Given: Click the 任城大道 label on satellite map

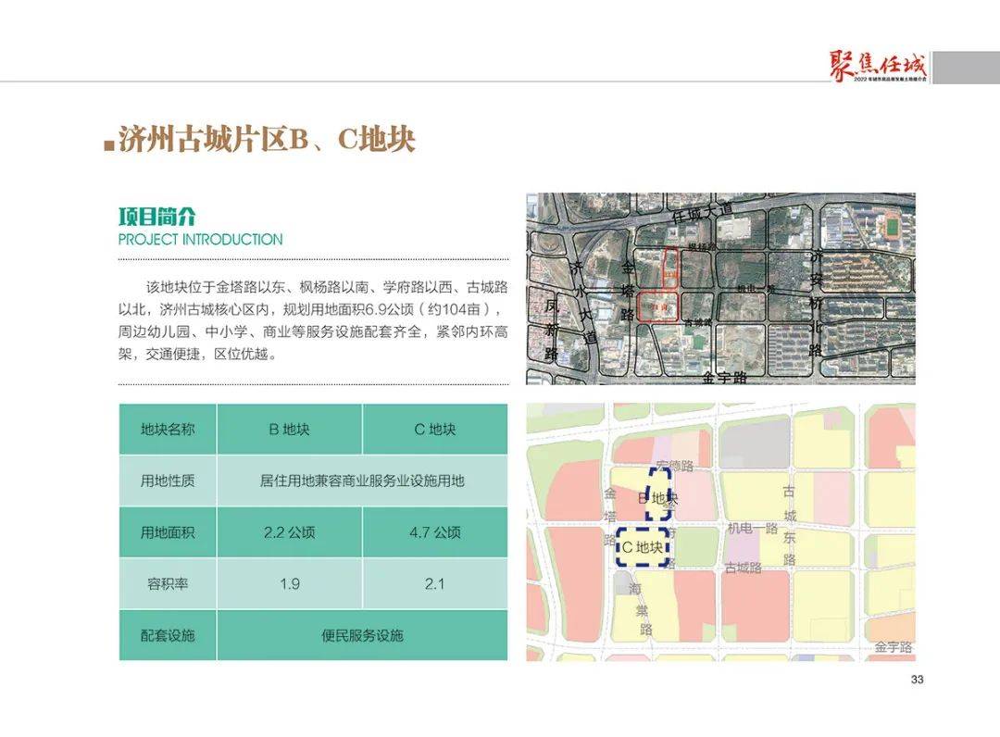Looking at the screenshot, I should [x=703, y=213].
